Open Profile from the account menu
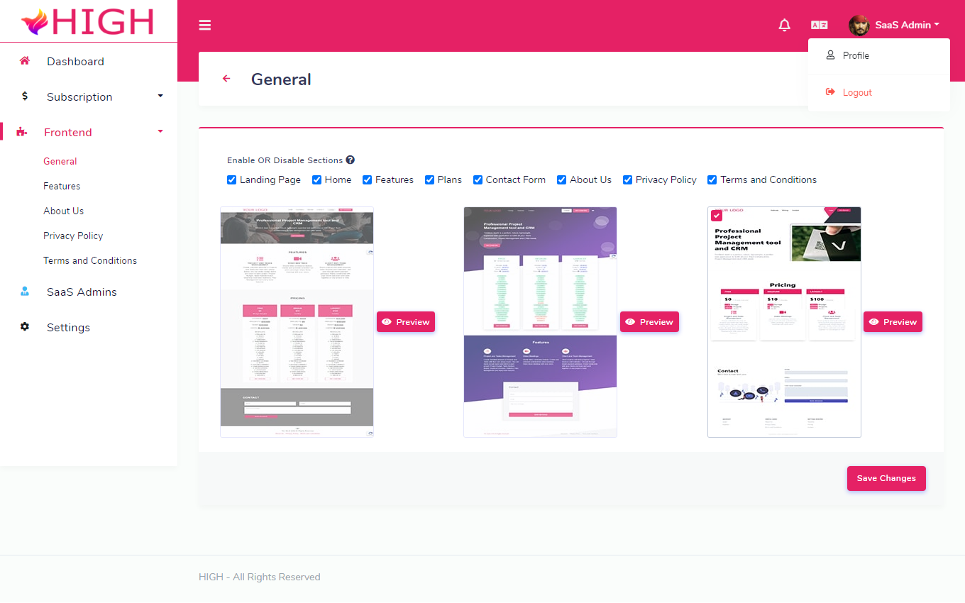The image size is (965, 603). click(x=856, y=55)
